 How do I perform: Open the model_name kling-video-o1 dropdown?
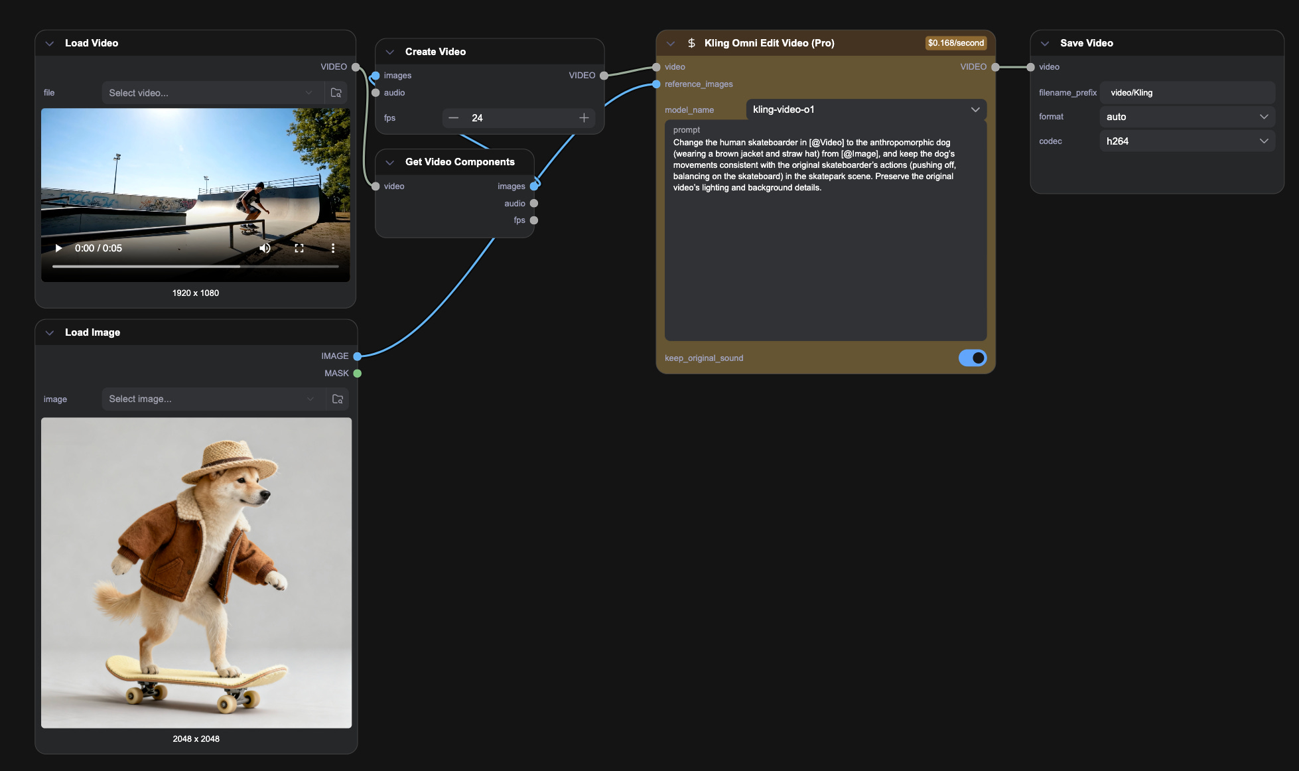(x=866, y=109)
